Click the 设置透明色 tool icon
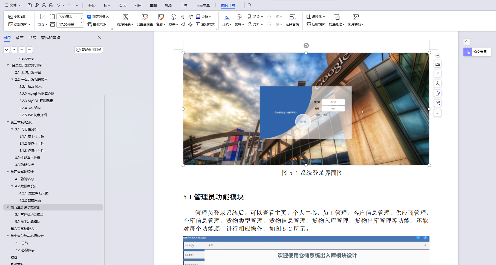Image resolution: width=496 pixels, height=265 pixels. (x=145, y=20)
